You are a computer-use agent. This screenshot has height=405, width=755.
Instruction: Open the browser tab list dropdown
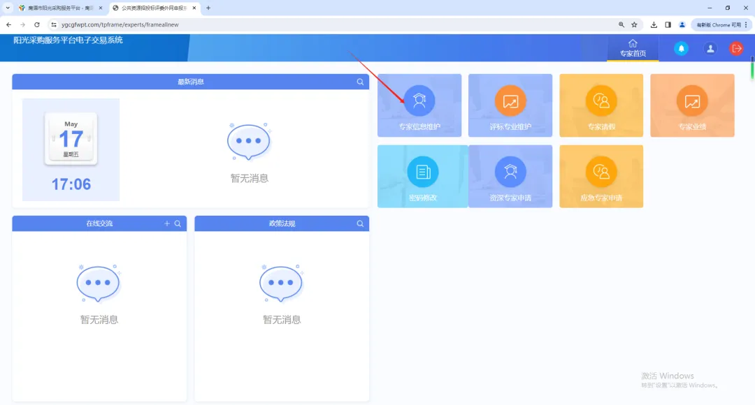pos(8,8)
